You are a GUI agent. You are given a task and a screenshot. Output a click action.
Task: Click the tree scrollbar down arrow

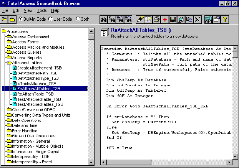91,162
